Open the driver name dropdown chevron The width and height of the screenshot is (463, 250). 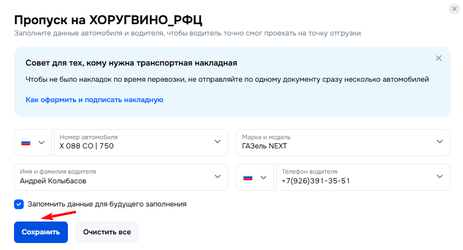(x=218, y=177)
